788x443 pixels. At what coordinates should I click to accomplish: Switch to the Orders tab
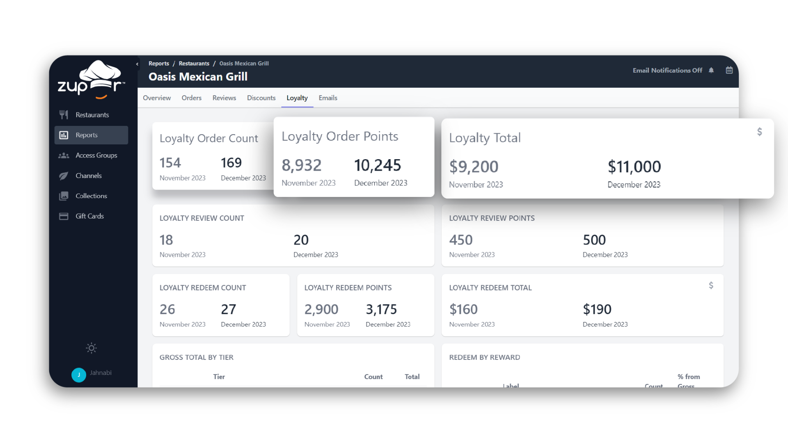point(191,98)
